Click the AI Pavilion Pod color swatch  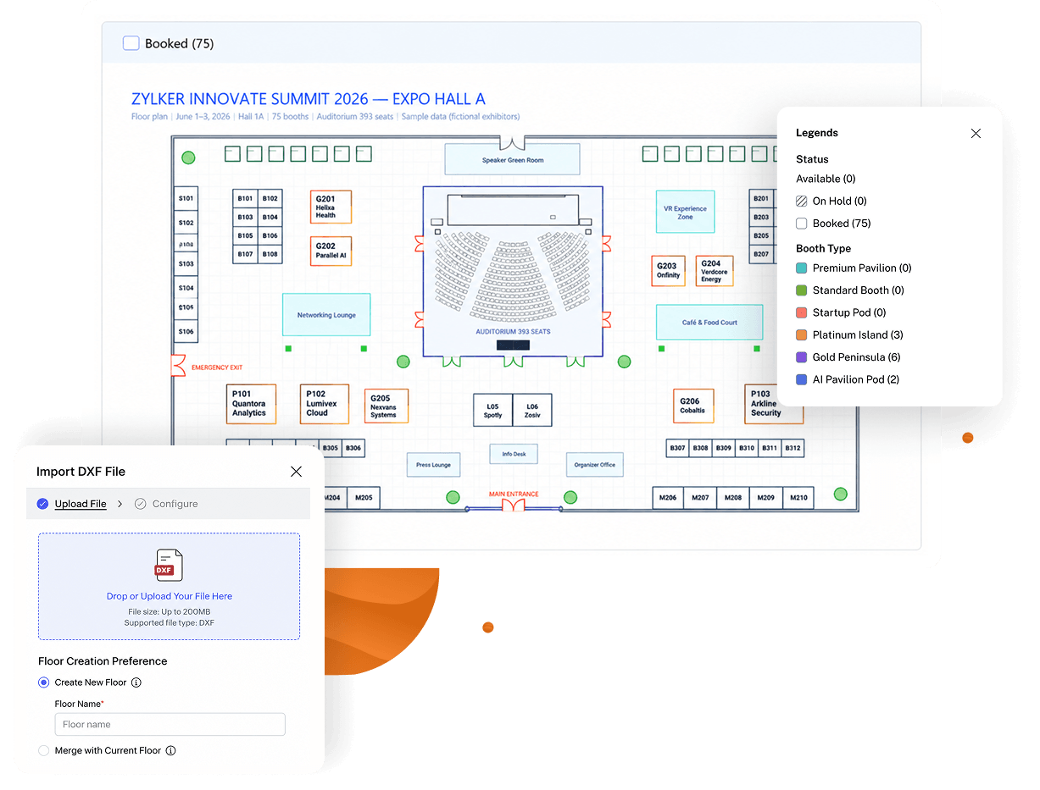(x=802, y=379)
